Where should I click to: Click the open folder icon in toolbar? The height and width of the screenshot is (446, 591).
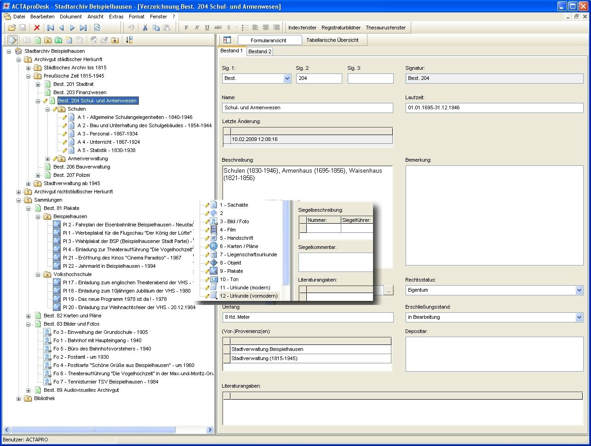12,28
